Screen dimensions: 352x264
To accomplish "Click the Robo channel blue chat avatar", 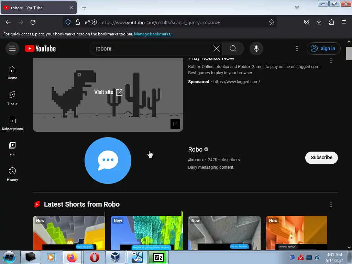I will [108, 161].
